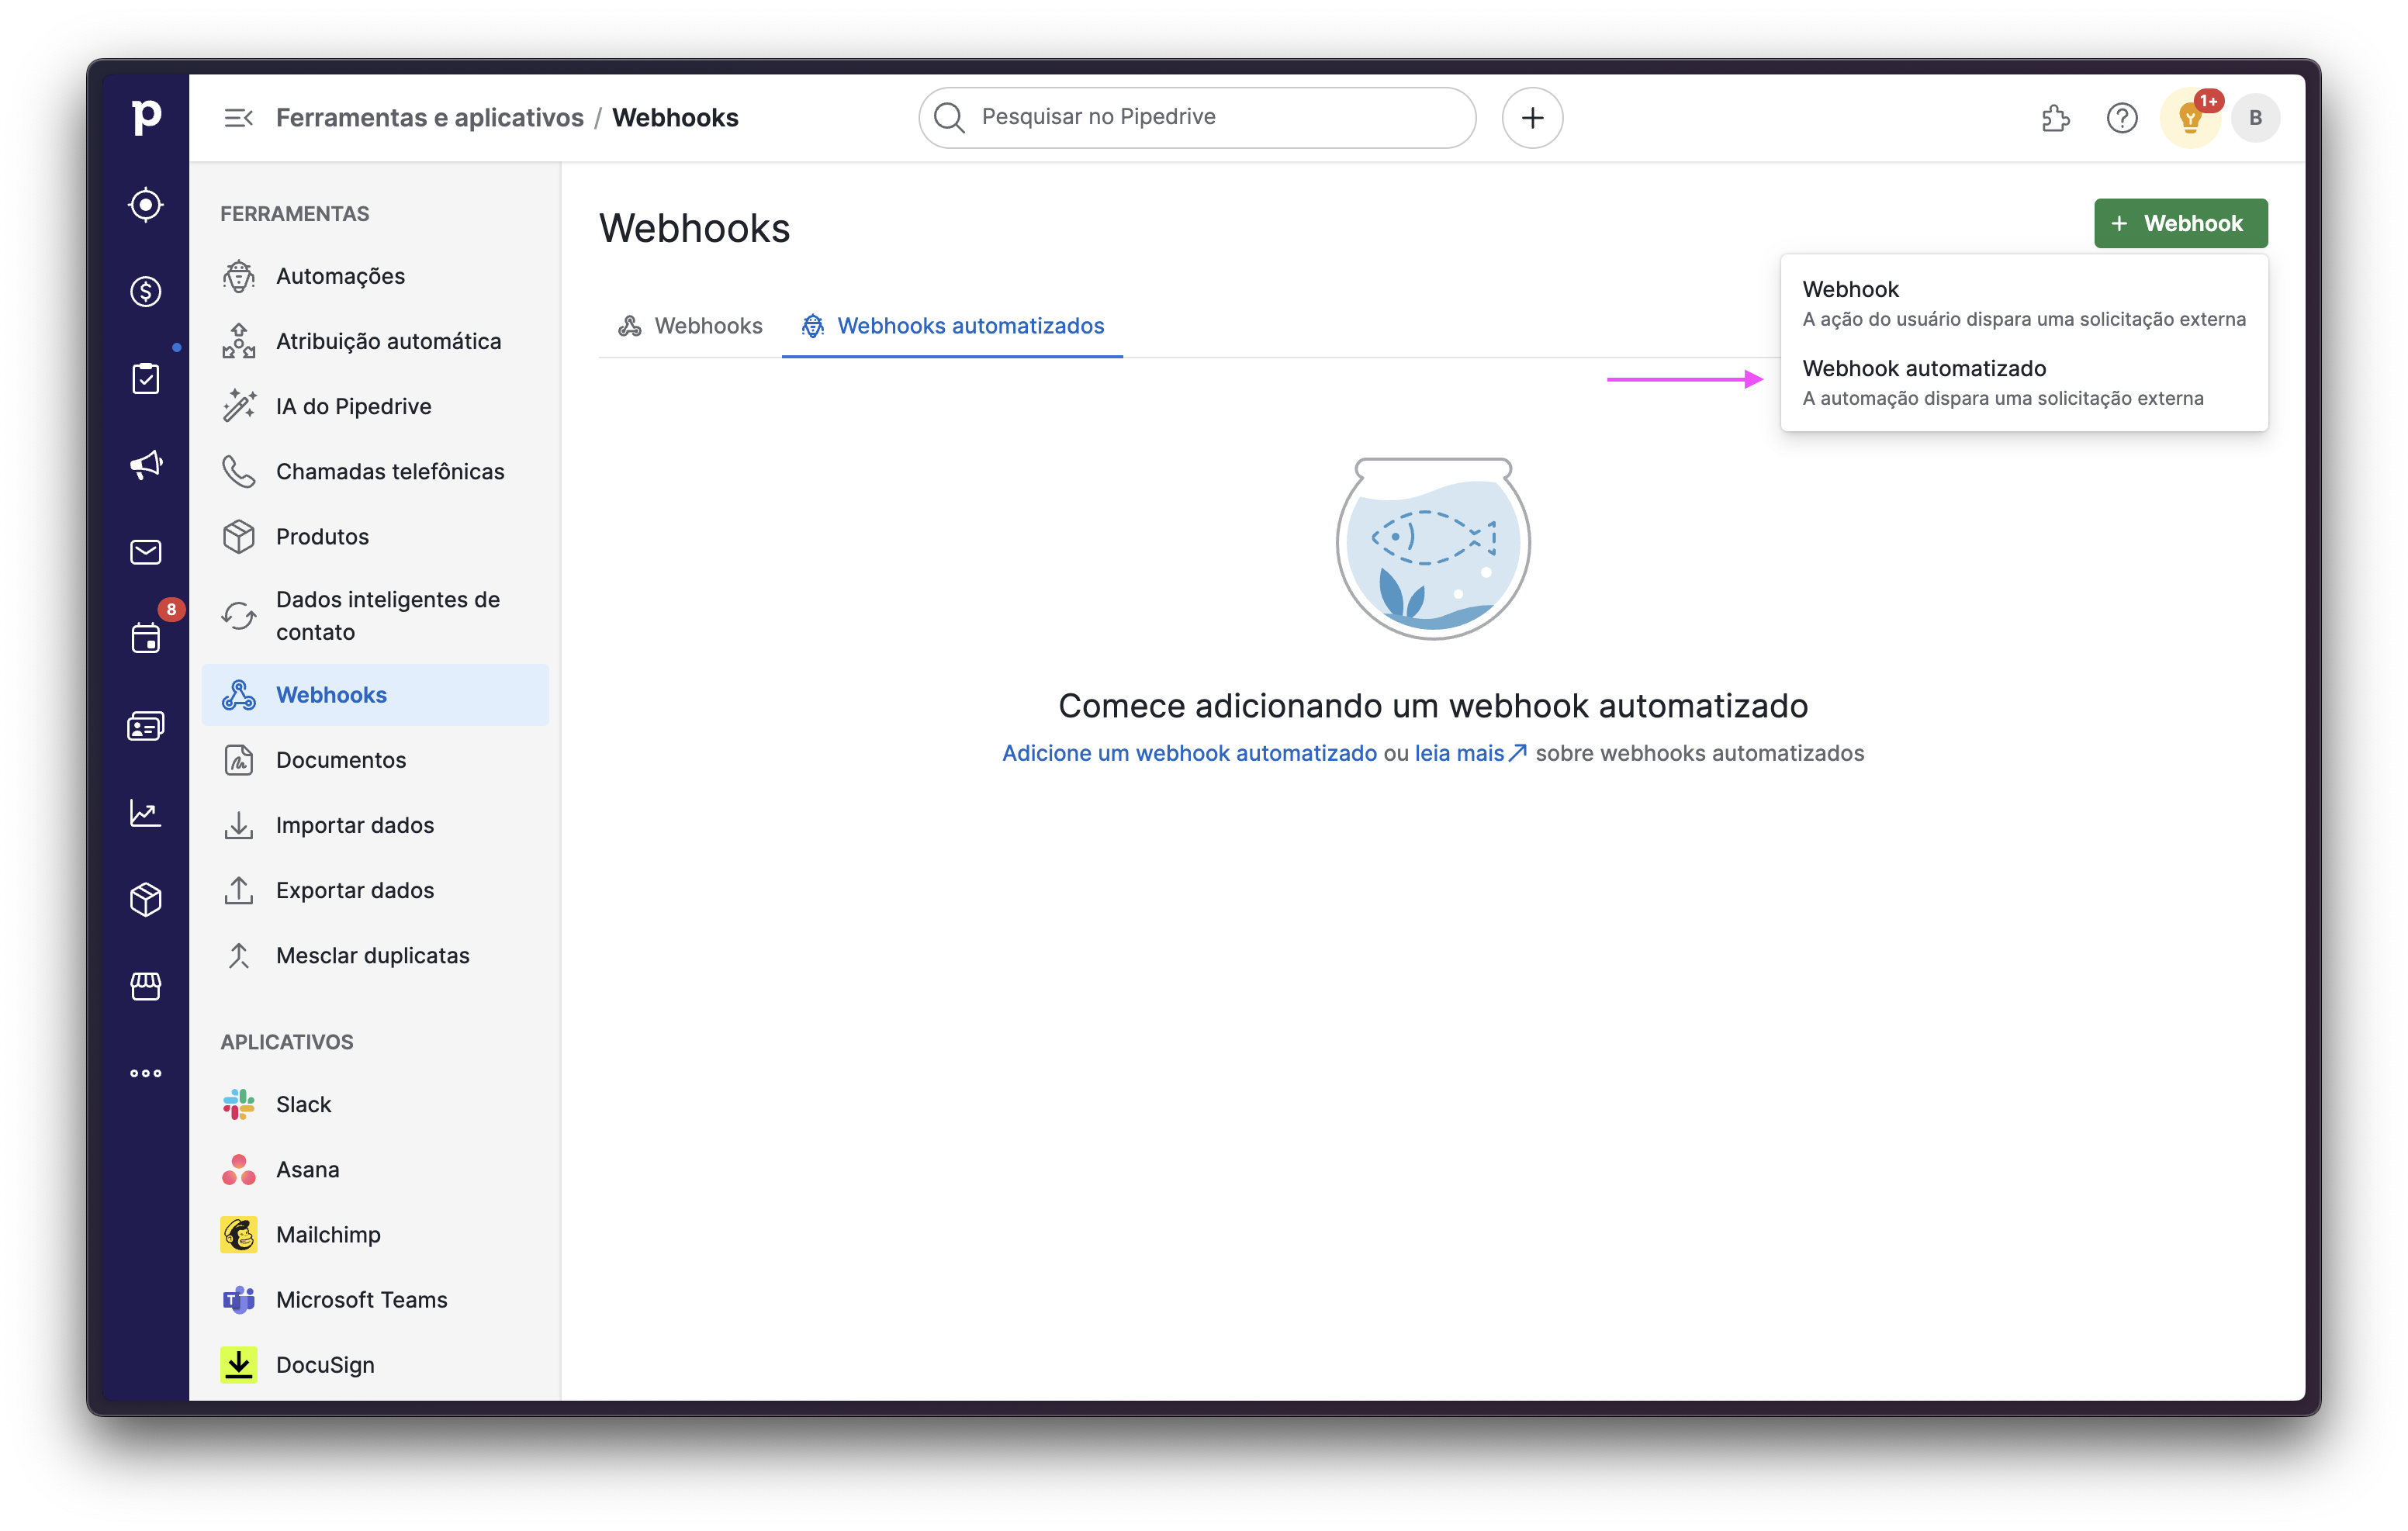The height and width of the screenshot is (1531, 2408).
Task: Click the puzzle-piece extensions icon
Action: (x=2055, y=118)
